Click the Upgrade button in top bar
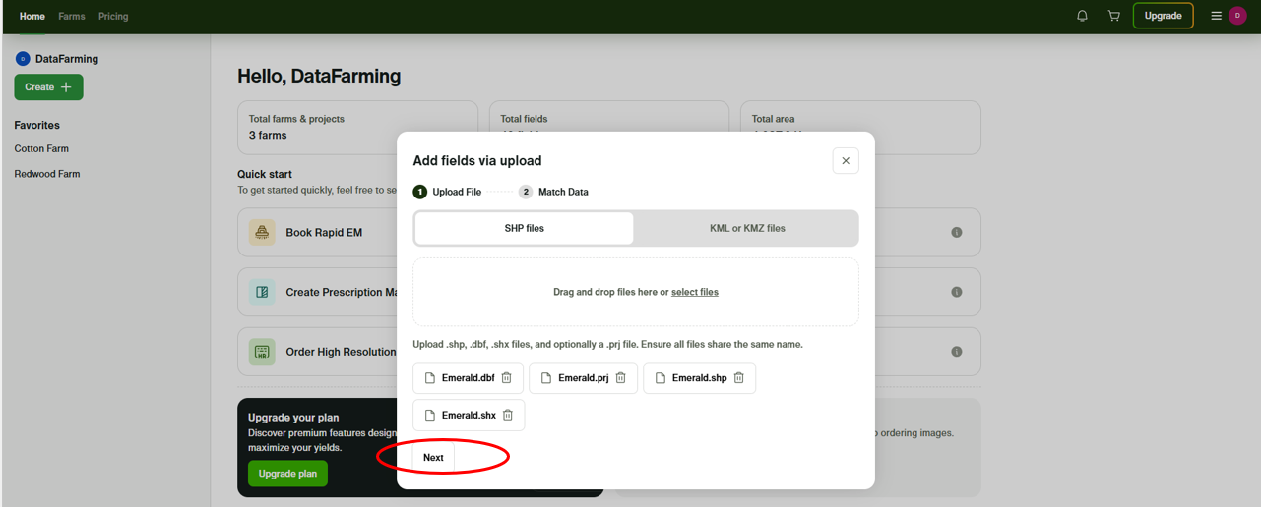The height and width of the screenshot is (507, 1261). coord(1163,16)
